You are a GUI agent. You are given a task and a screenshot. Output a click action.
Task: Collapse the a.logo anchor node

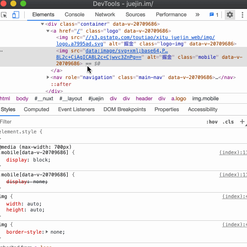[x=48, y=31]
